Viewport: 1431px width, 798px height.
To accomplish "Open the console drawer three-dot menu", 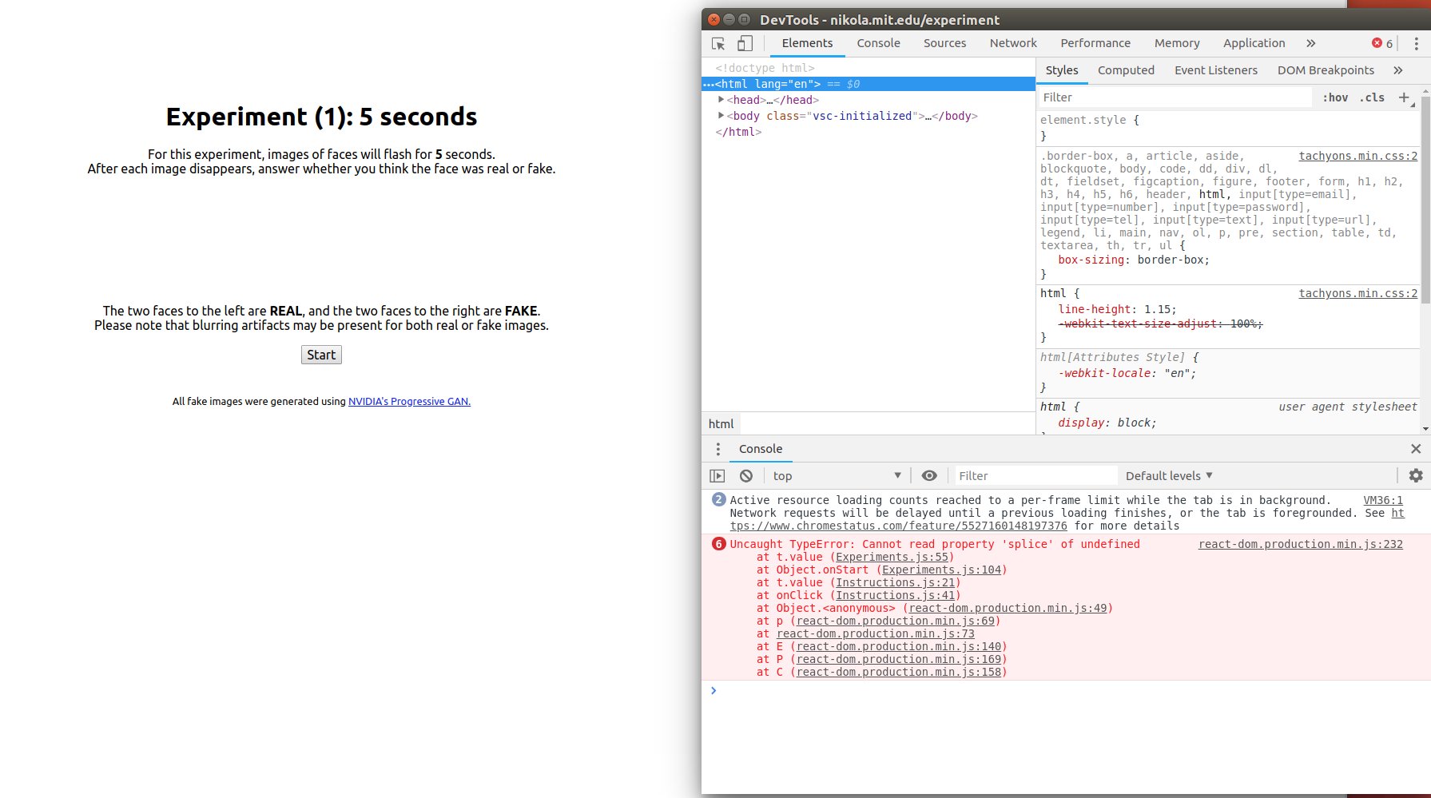I will click(717, 449).
